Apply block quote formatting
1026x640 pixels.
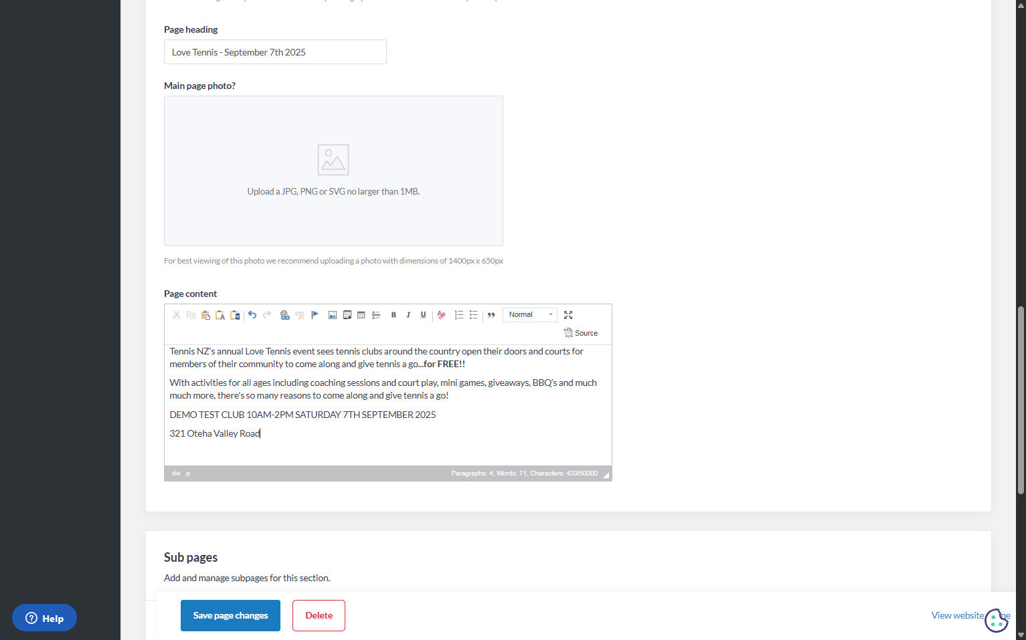pos(491,315)
